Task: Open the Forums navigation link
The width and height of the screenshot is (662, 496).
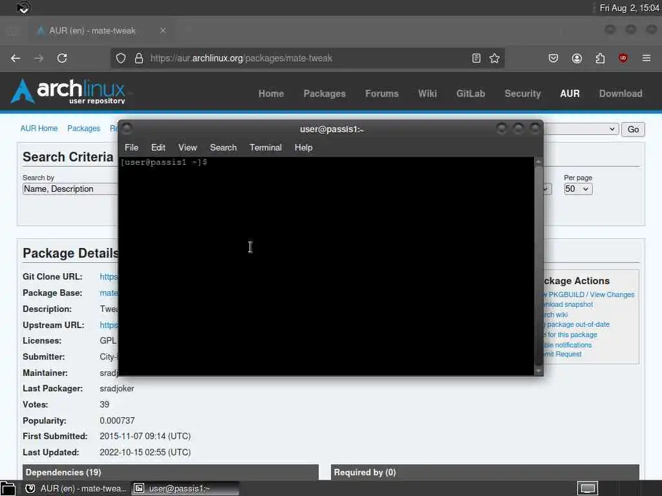Action: click(x=381, y=94)
